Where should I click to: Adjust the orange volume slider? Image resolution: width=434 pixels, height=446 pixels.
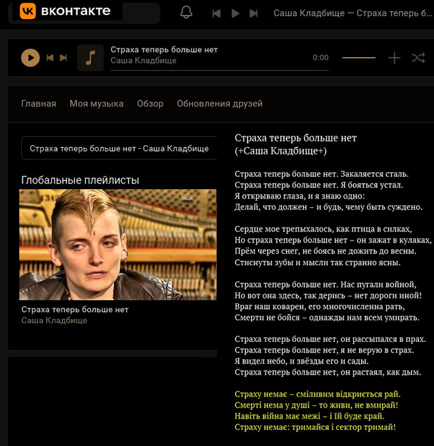359,58
